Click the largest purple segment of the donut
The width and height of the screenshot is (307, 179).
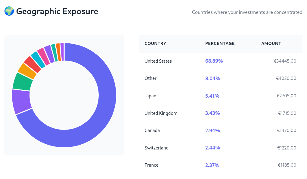pyautogui.click(x=22, y=101)
